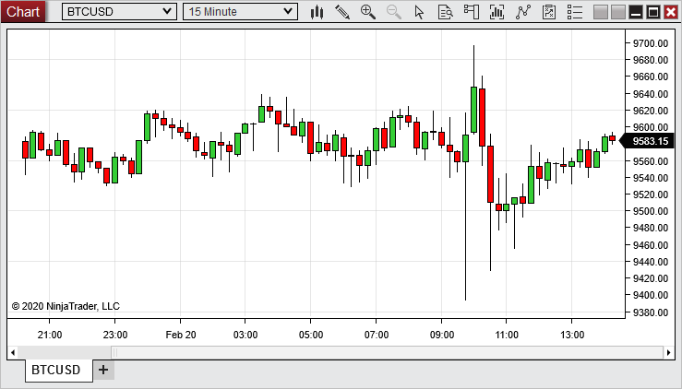Click the Chart title label

24,12
